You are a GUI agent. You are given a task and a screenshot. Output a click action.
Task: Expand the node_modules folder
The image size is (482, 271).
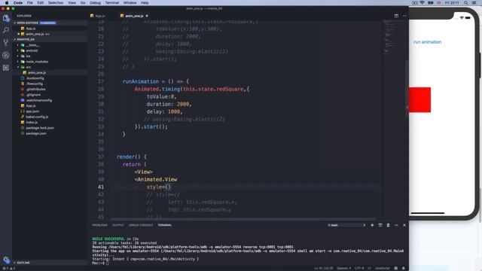37,62
